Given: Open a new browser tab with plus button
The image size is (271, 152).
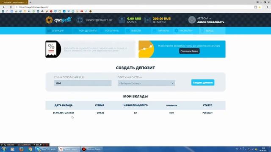Looking at the screenshot, I should pos(30,2).
